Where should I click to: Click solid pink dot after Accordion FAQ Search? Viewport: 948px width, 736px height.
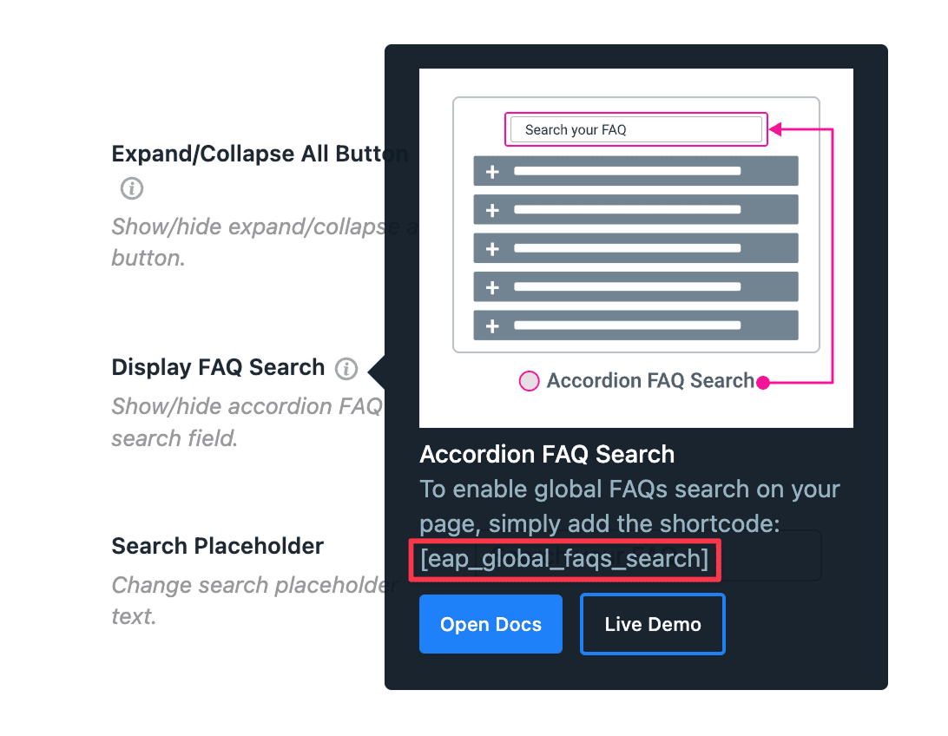763,382
